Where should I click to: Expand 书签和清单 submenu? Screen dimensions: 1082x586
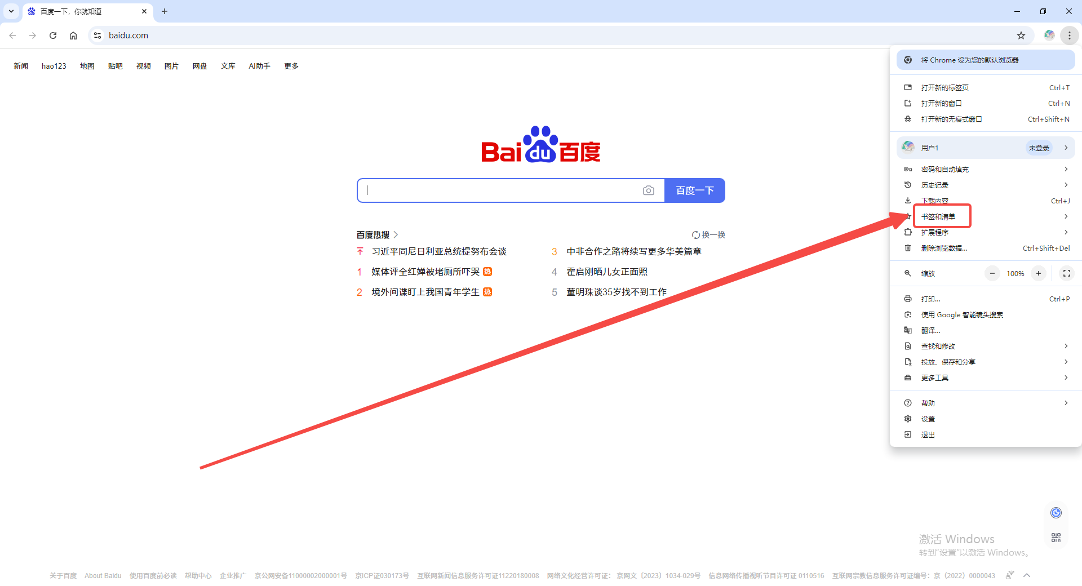986,216
